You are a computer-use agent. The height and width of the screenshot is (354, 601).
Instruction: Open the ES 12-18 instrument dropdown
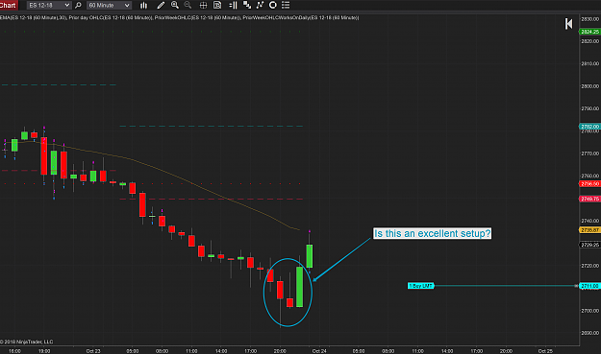click(49, 5)
